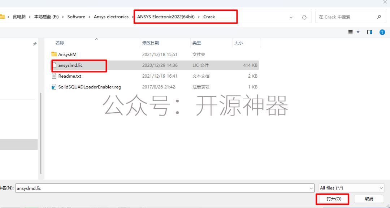The width and height of the screenshot is (390, 208).
Task: Go to Ansys electronics in breadcrumb
Action: (111, 17)
